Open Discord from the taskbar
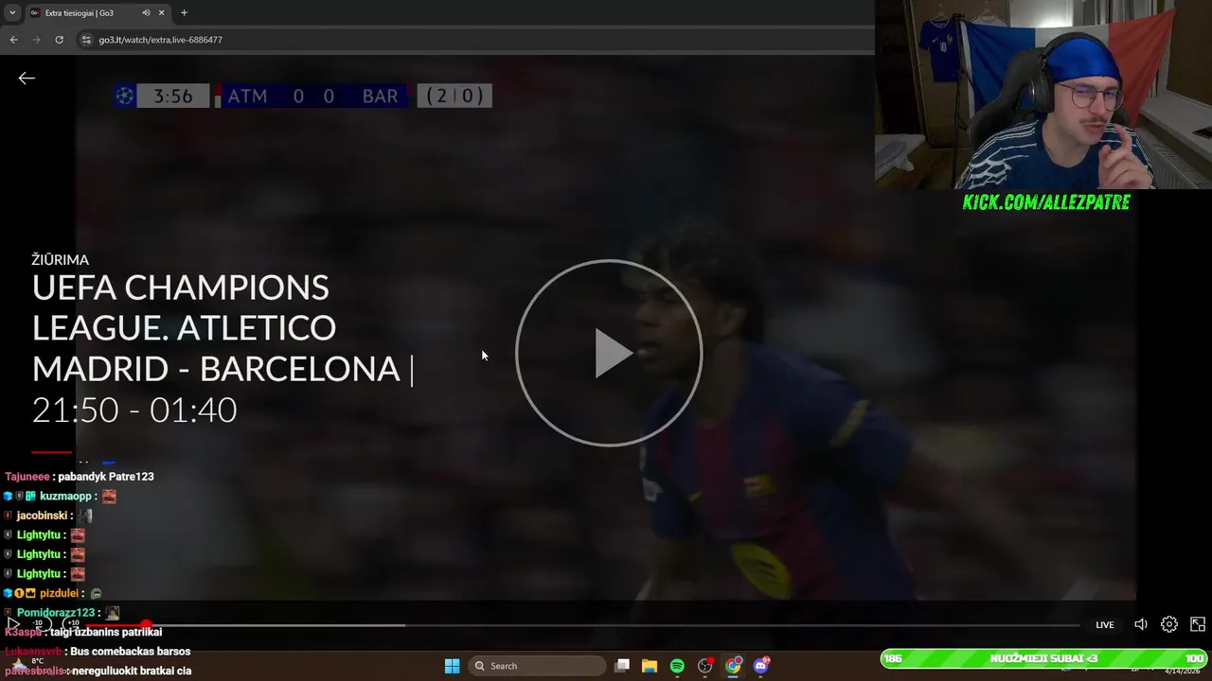Screen dimensions: 1212x681 click(761, 666)
